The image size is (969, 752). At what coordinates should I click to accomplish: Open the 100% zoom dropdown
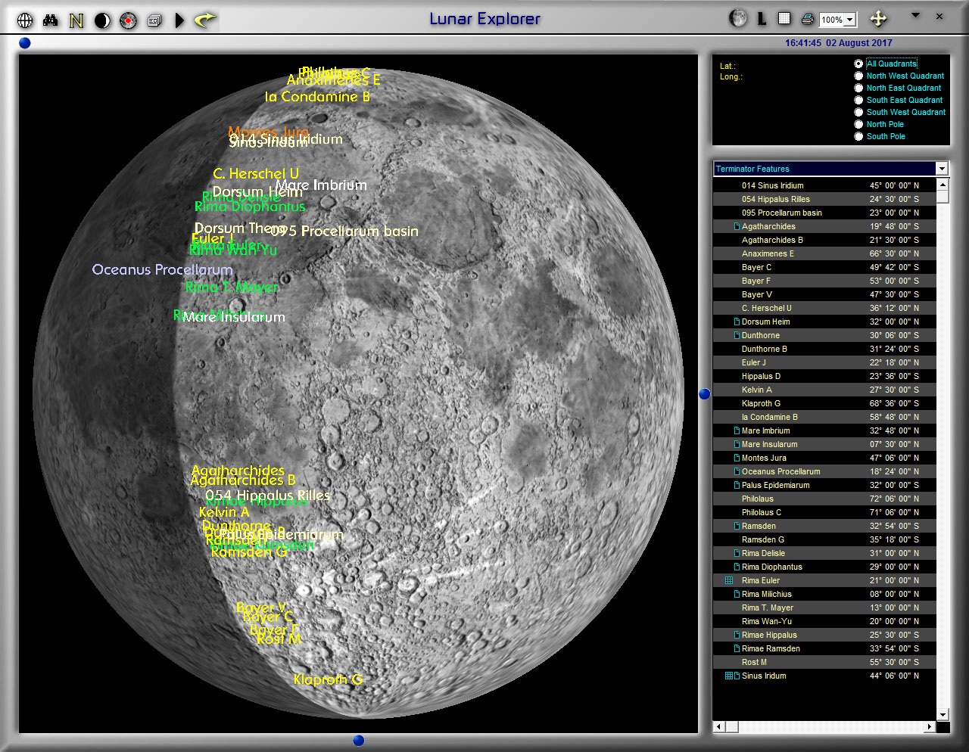point(850,20)
